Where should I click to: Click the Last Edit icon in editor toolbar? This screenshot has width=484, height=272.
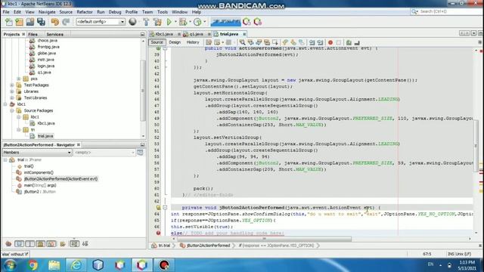tap(209, 42)
